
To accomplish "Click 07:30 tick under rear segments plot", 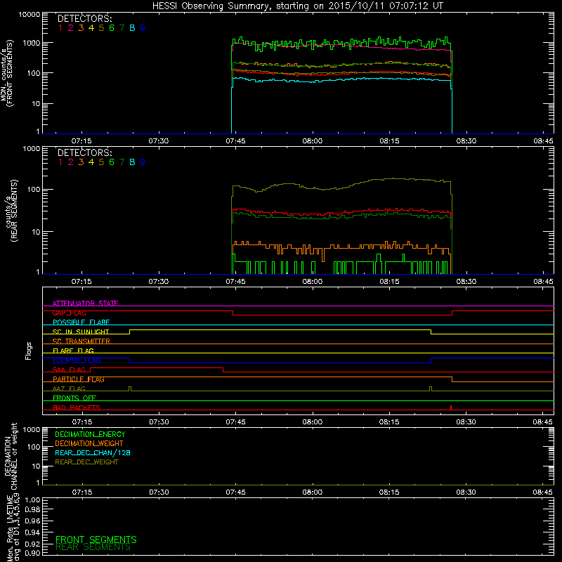I will tap(159, 282).
